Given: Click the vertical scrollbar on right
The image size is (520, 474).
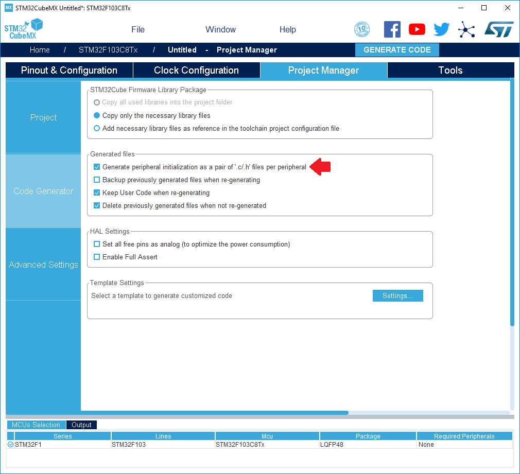Looking at the screenshot, I should coord(512,202).
